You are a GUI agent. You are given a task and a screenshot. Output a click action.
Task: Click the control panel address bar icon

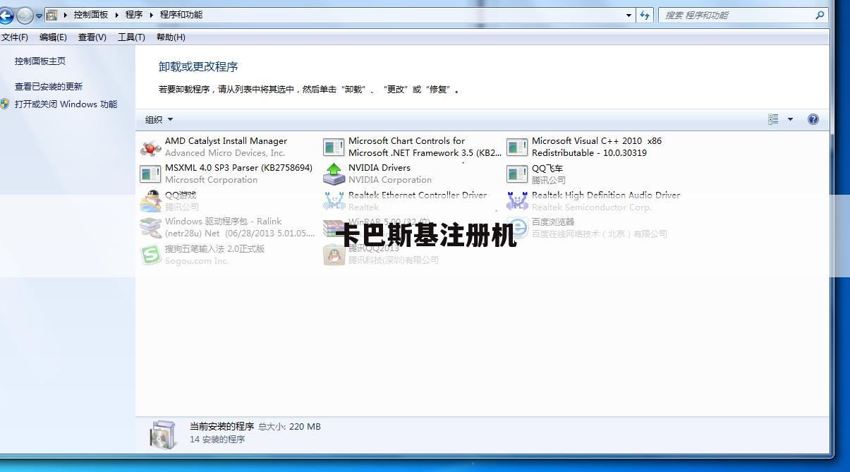click(51, 15)
